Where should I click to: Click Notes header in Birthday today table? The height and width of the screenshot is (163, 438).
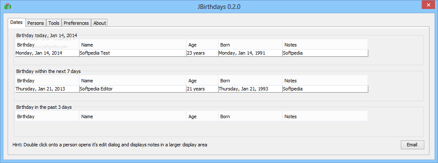[x=325, y=44]
